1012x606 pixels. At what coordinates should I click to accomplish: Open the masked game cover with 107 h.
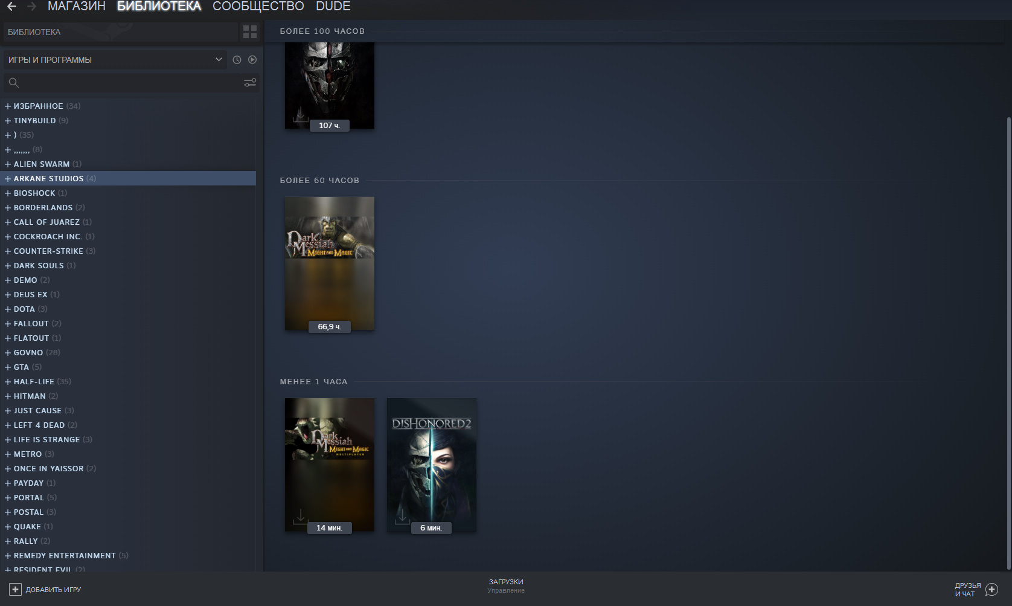pos(330,85)
